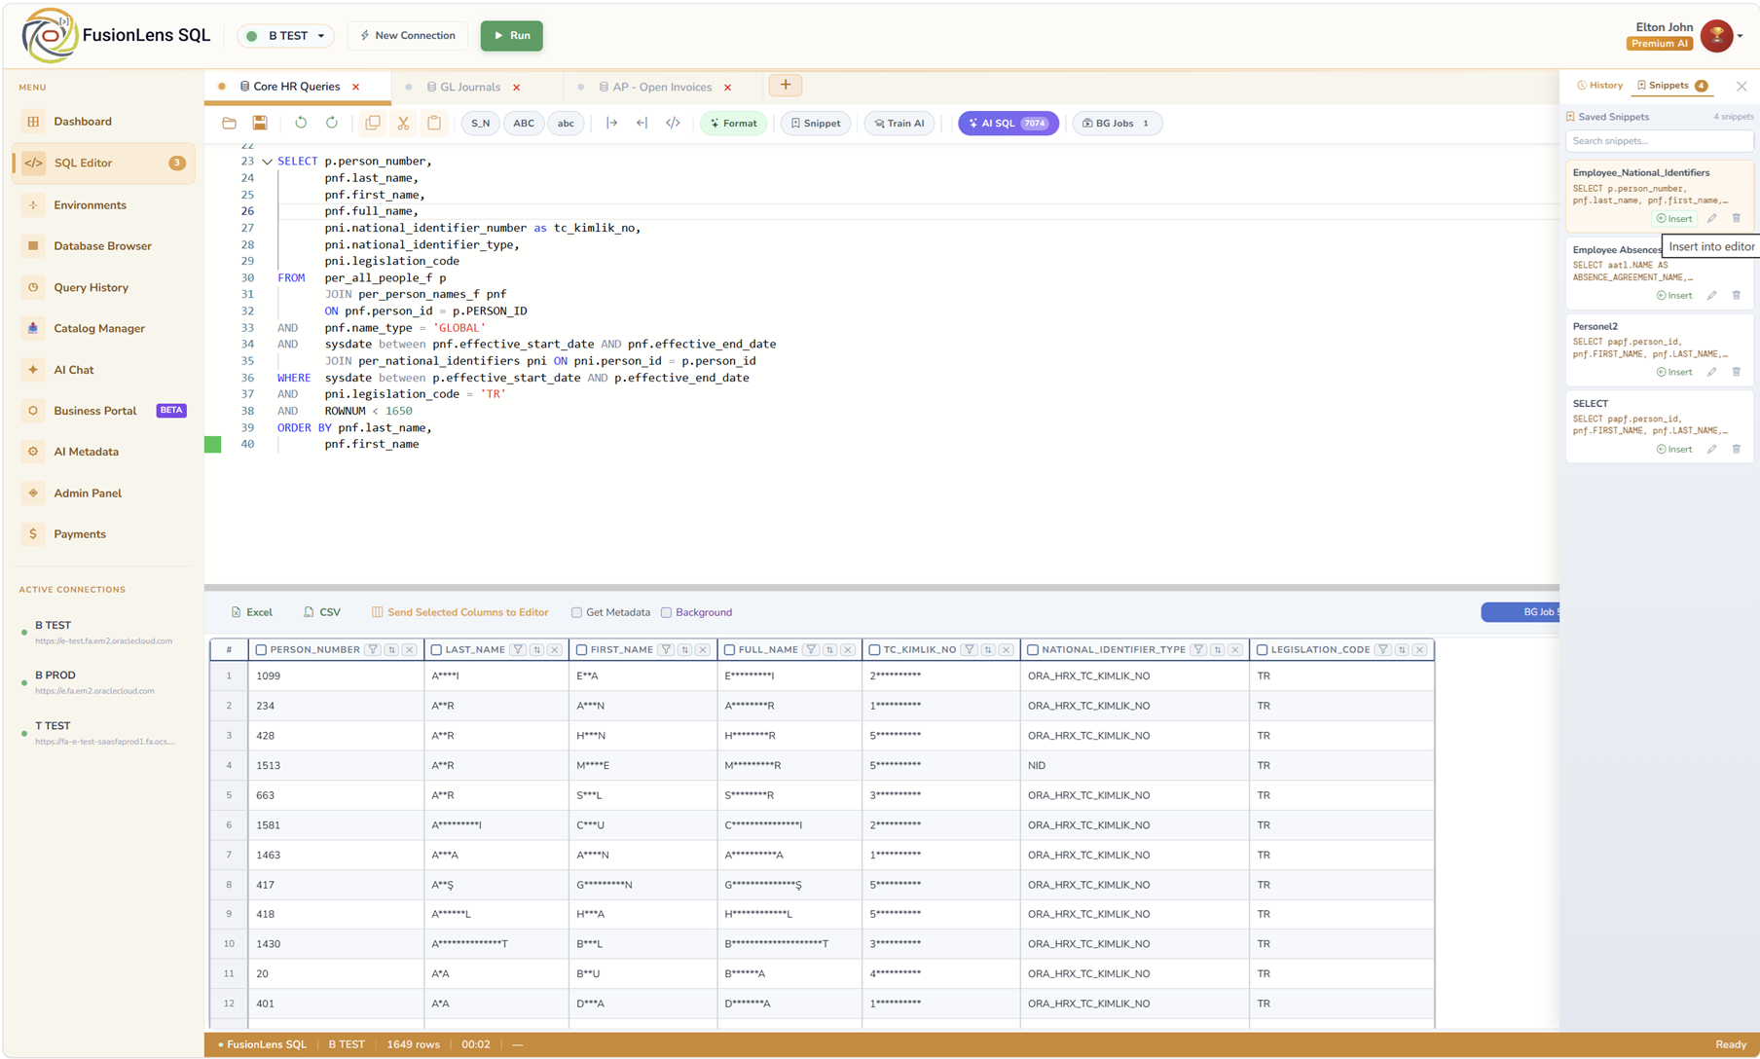This screenshot has height=1059, width=1760.
Task: Check the PERSON_NUMBER column checkbox
Action: (x=261, y=650)
